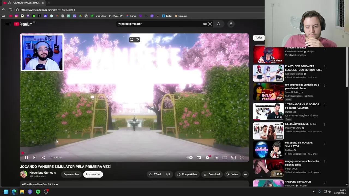The width and height of the screenshot is (349, 196).
Task: Open the on-screen keyboard icon in search
Action: [205, 24]
